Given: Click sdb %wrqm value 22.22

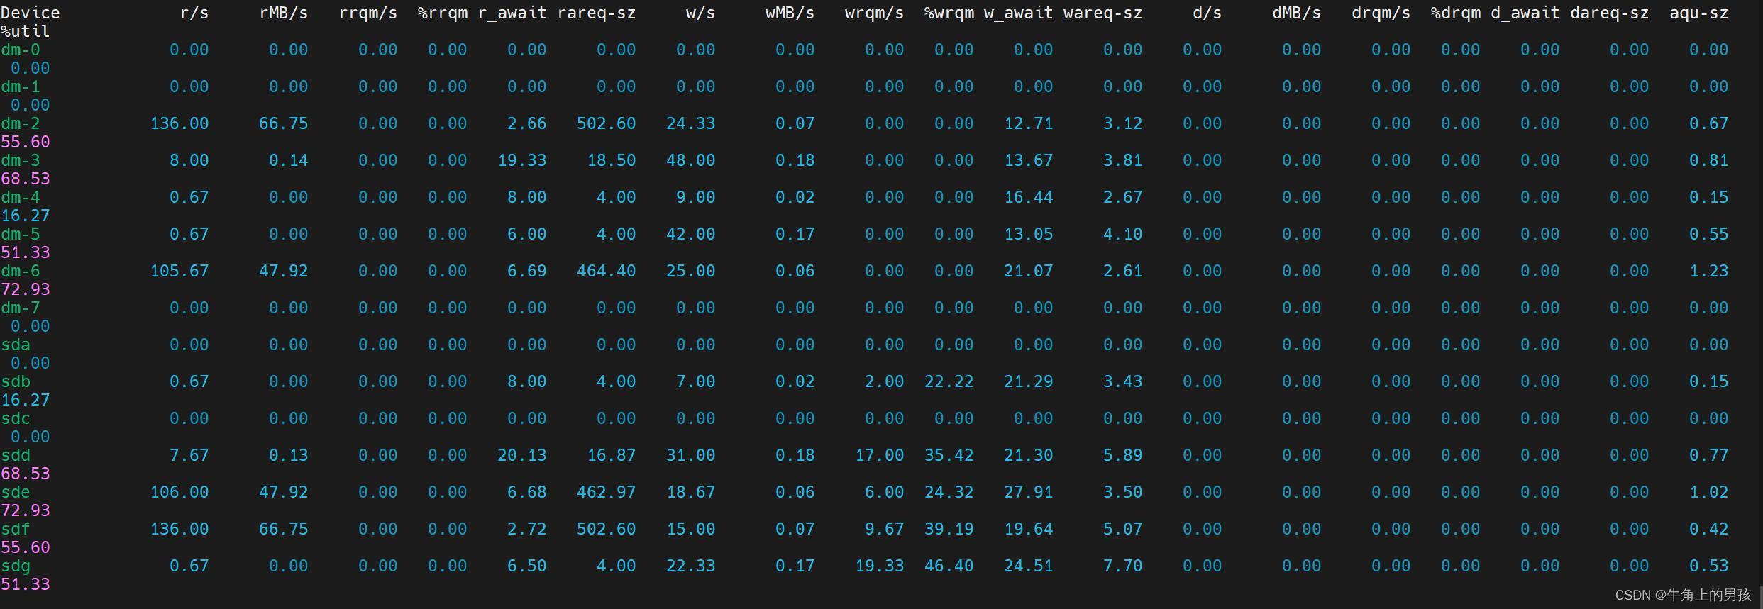Looking at the screenshot, I should coord(949,381).
